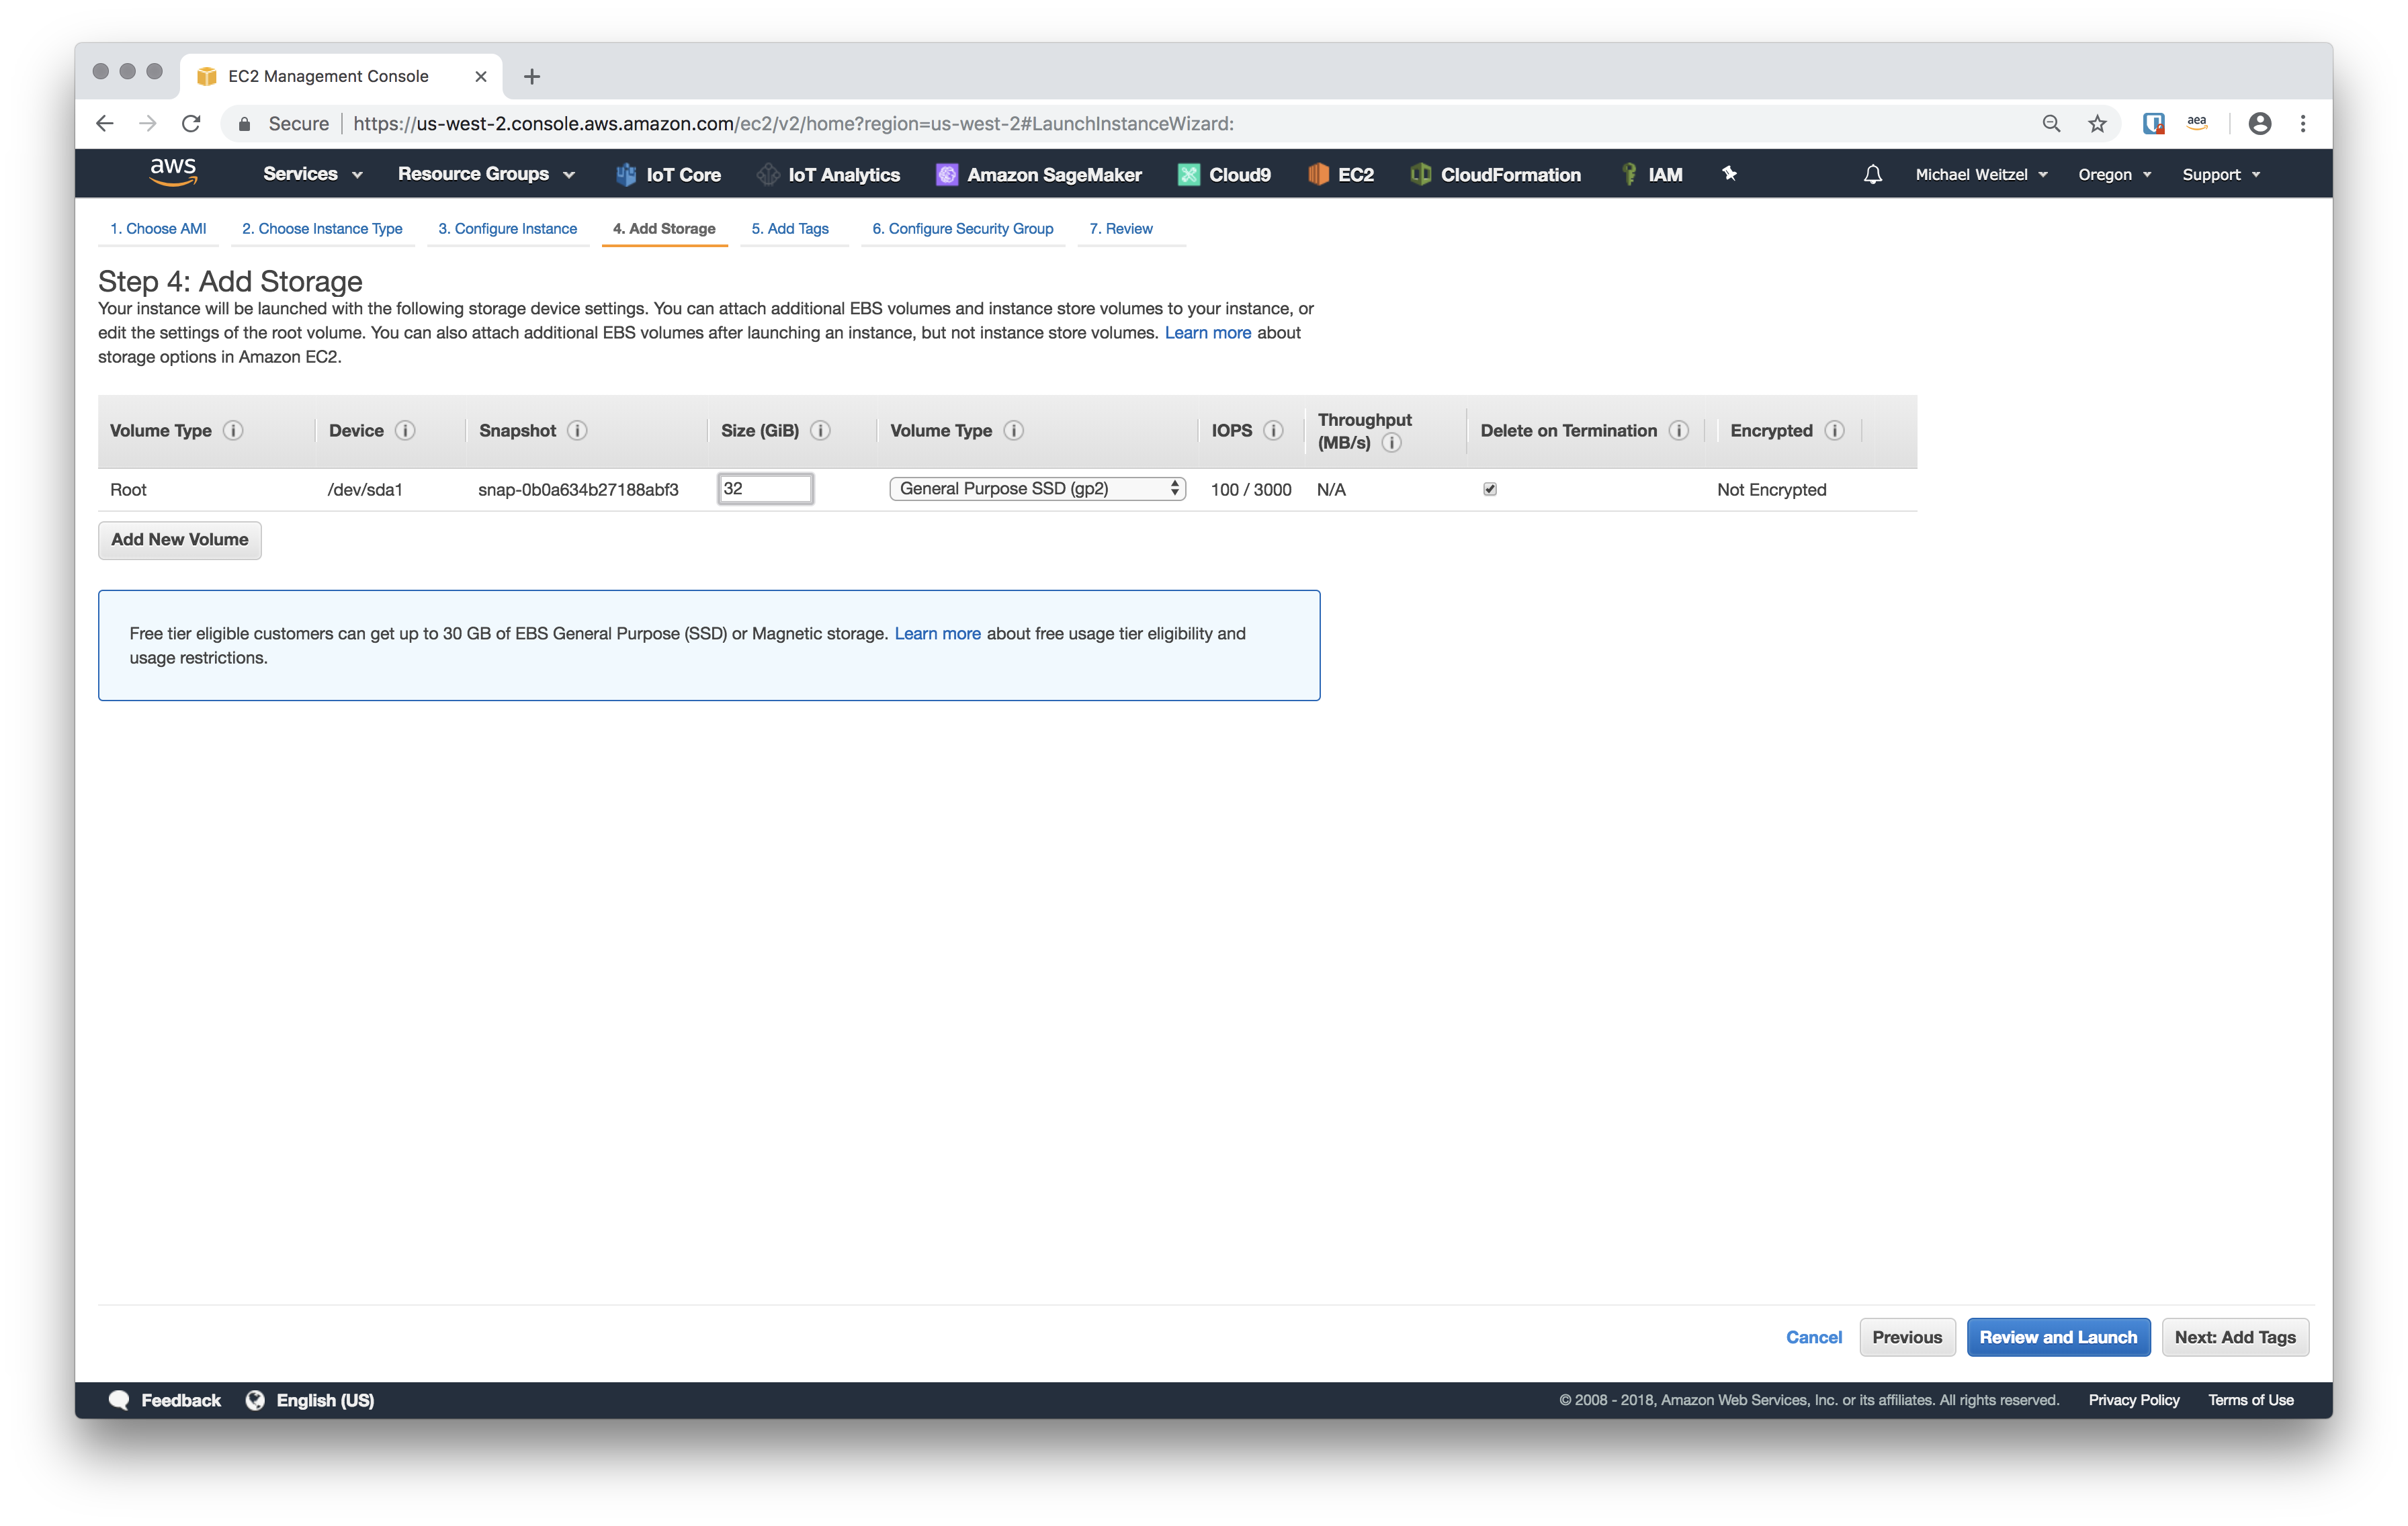
Task: Open Chrome three-dot menu
Action: tap(2303, 124)
